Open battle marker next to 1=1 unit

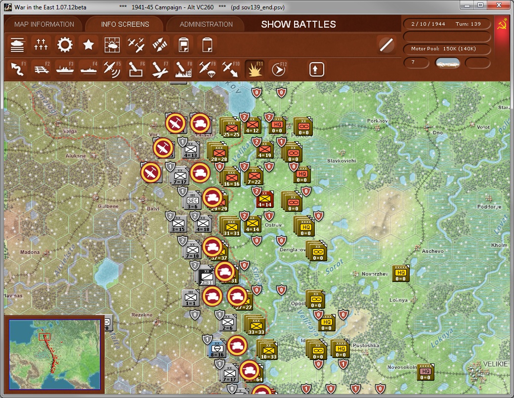click(213, 296)
